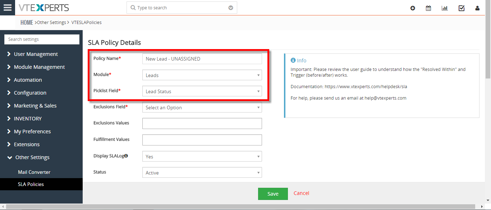Click the Cancel link
This screenshot has height=210, width=491.
(x=301, y=193)
